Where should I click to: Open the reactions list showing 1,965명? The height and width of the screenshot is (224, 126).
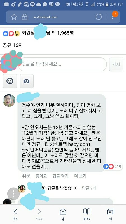coord(38,33)
